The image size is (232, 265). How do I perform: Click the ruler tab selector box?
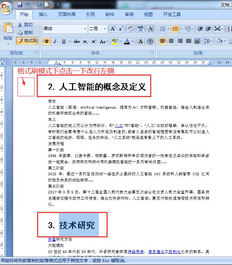(3, 63)
